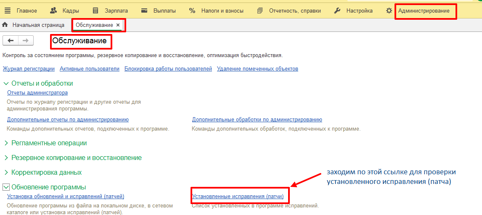Click the percent icon for Налоги и взносы
This screenshot has height=215, width=482.
click(x=192, y=11)
